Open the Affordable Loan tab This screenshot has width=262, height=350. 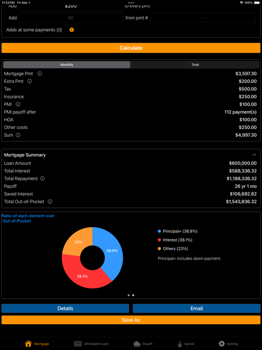point(91,344)
